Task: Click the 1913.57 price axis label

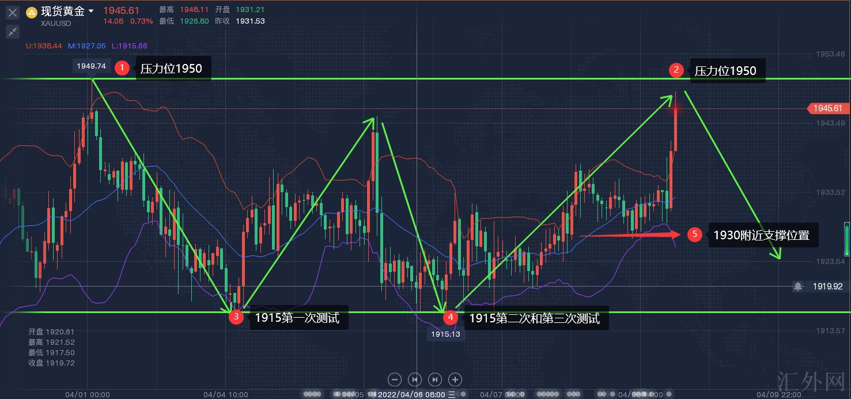Action: click(830, 330)
